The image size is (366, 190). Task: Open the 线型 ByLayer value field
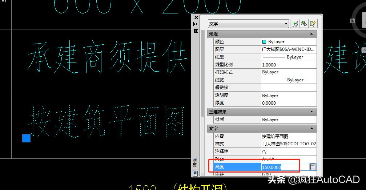click(289, 57)
